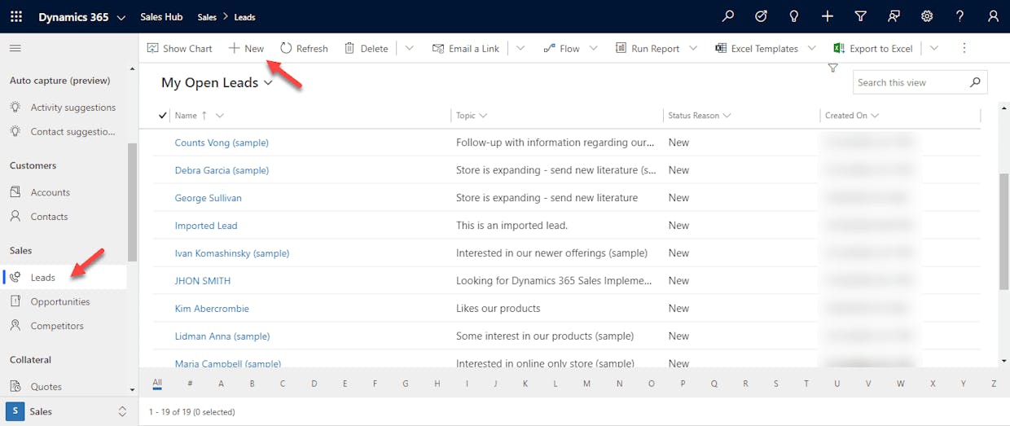Open the chat feedback icon in top bar
This screenshot has width=1010, height=426.
click(894, 16)
